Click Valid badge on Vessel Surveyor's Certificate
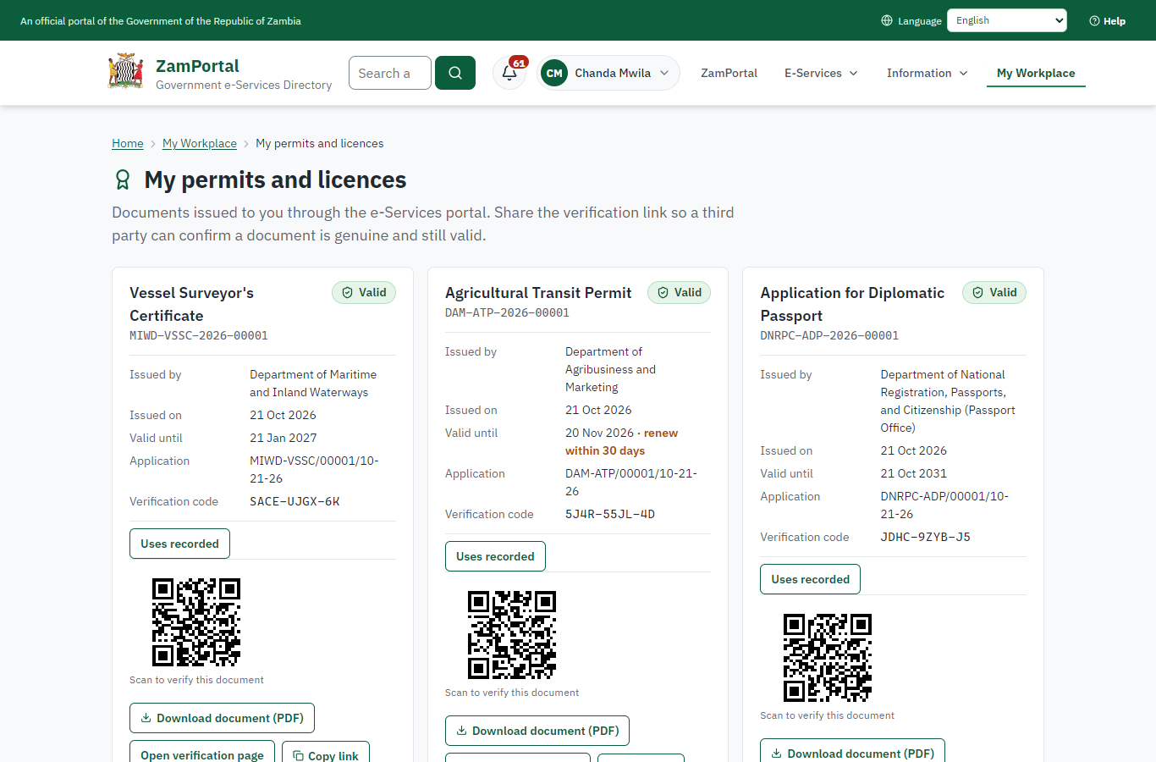 pos(364,292)
